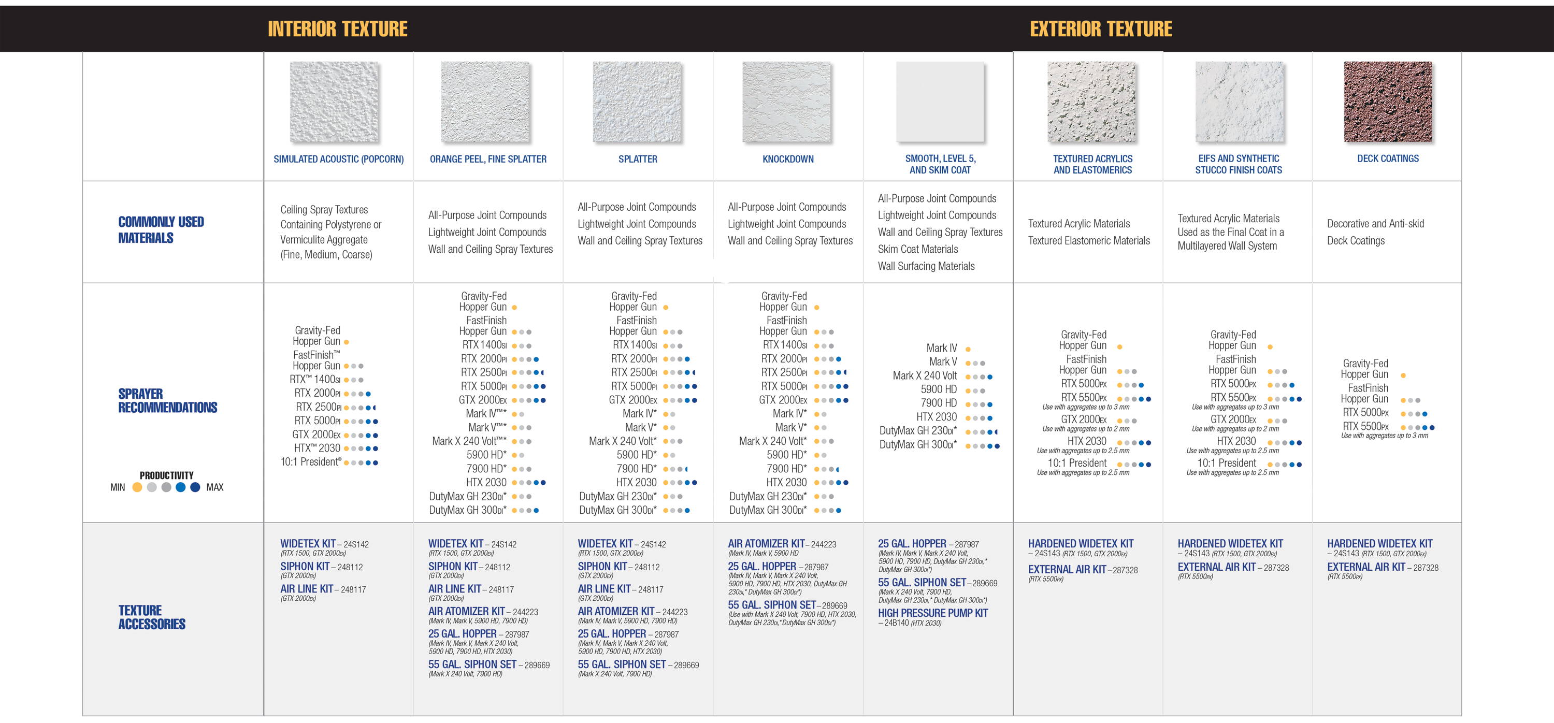Screen dimensions: 1554x723
Task: Click the KNOCKDOWN column label
Action: point(788,159)
